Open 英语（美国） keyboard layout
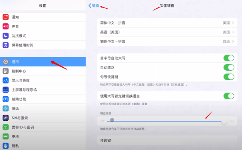Viewport: 242px width, 150px height. (x=167, y=32)
